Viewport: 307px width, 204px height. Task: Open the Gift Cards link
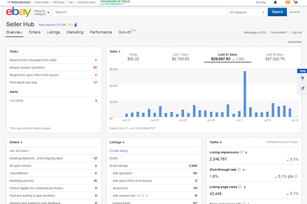pos(58,3)
